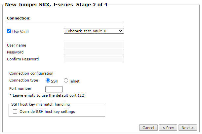202x134 pixels.
Task: Click the User name input field
Action: [94, 45]
